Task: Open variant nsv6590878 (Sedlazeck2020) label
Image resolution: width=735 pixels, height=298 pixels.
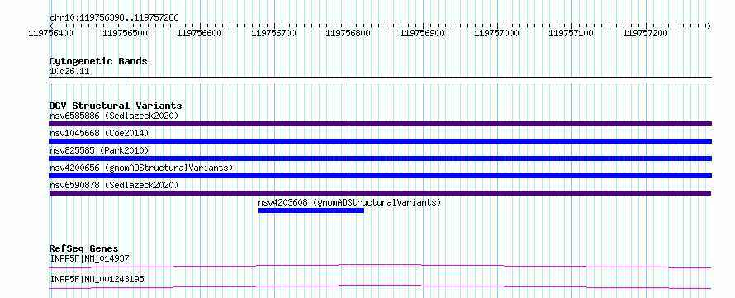Action: pyautogui.click(x=114, y=185)
